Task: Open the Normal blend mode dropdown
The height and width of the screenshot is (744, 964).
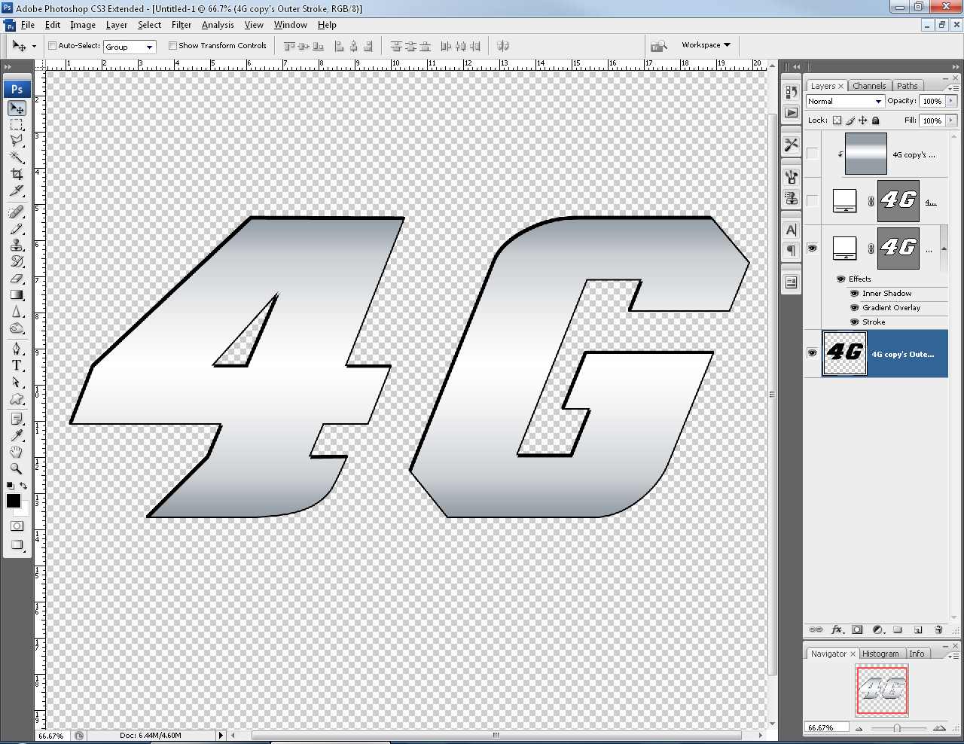Action: (x=844, y=101)
